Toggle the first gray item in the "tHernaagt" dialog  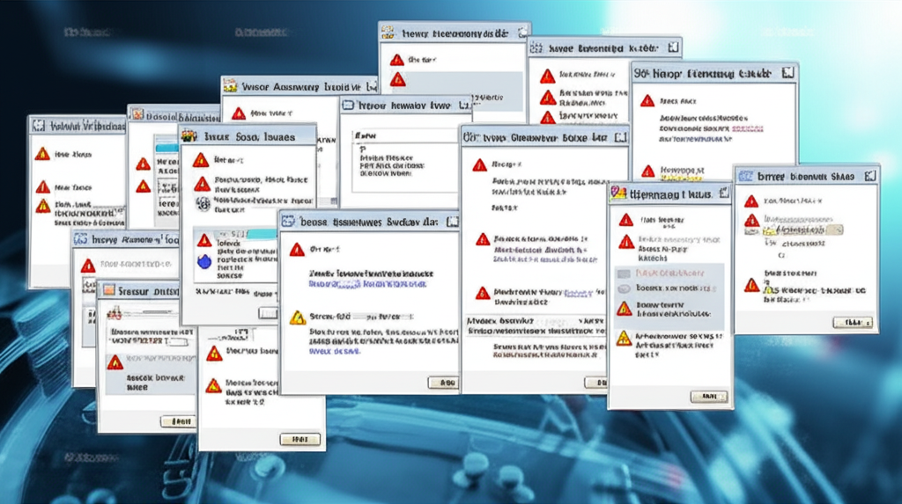coord(624,272)
